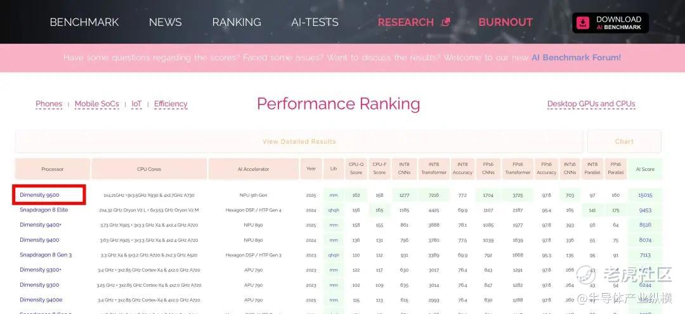Switch to the Phones ranking
Screen dimensions: 685x314
(49, 104)
